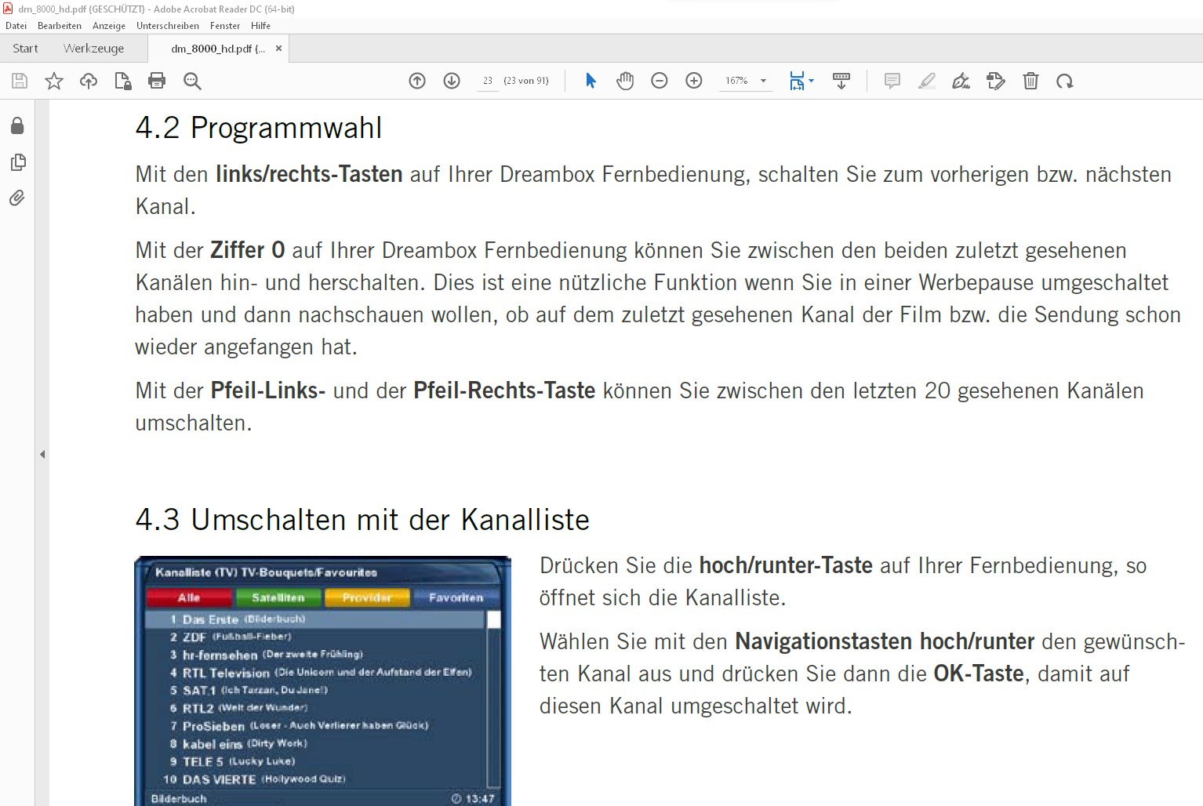Print the document with printer icon

(x=157, y=81)
